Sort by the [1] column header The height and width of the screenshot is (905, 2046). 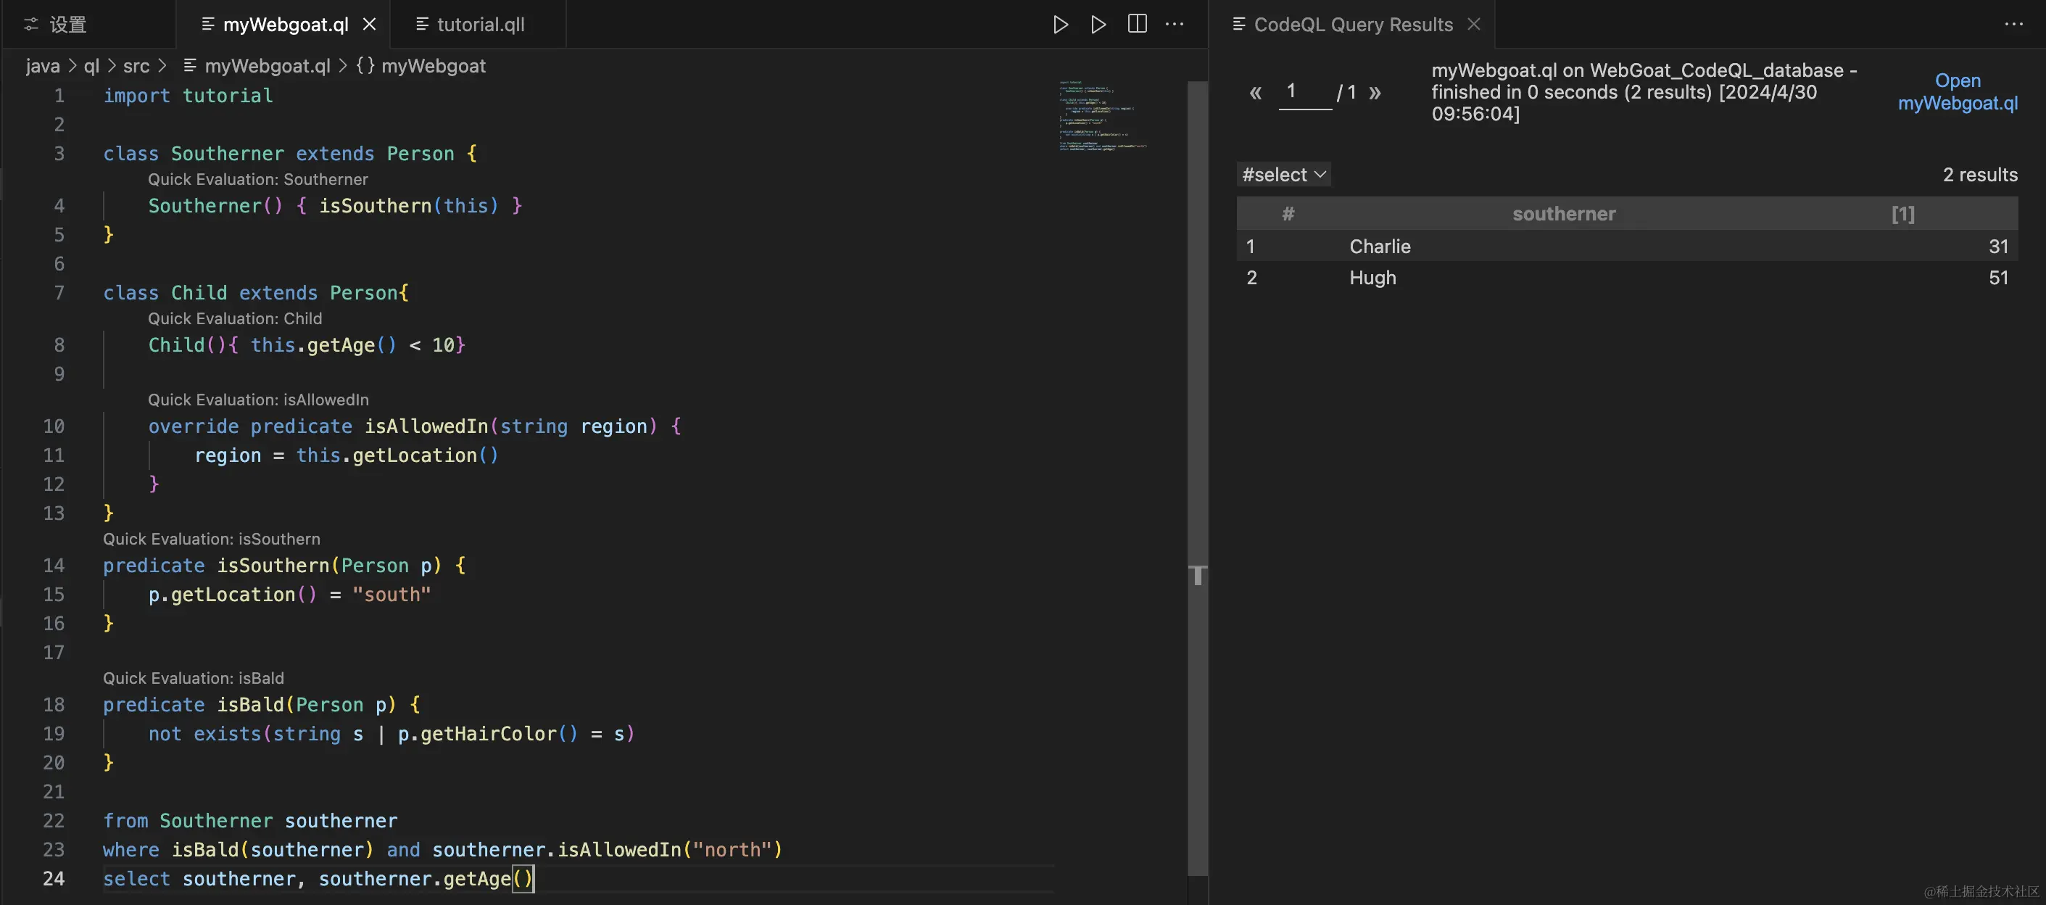[1903, 214]
